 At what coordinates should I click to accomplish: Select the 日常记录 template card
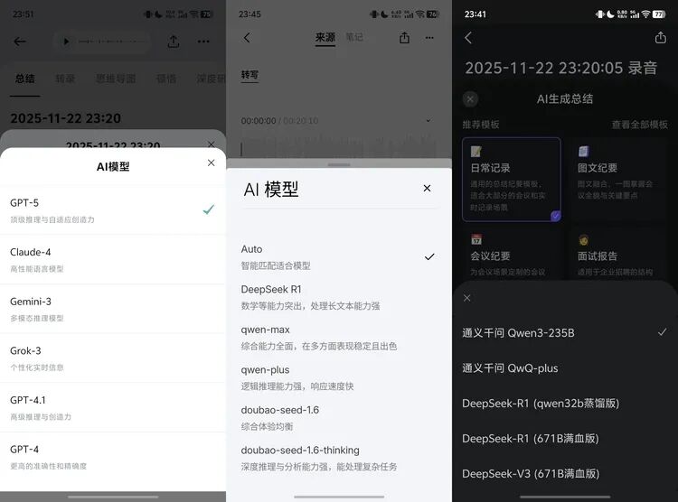[512, 180]
